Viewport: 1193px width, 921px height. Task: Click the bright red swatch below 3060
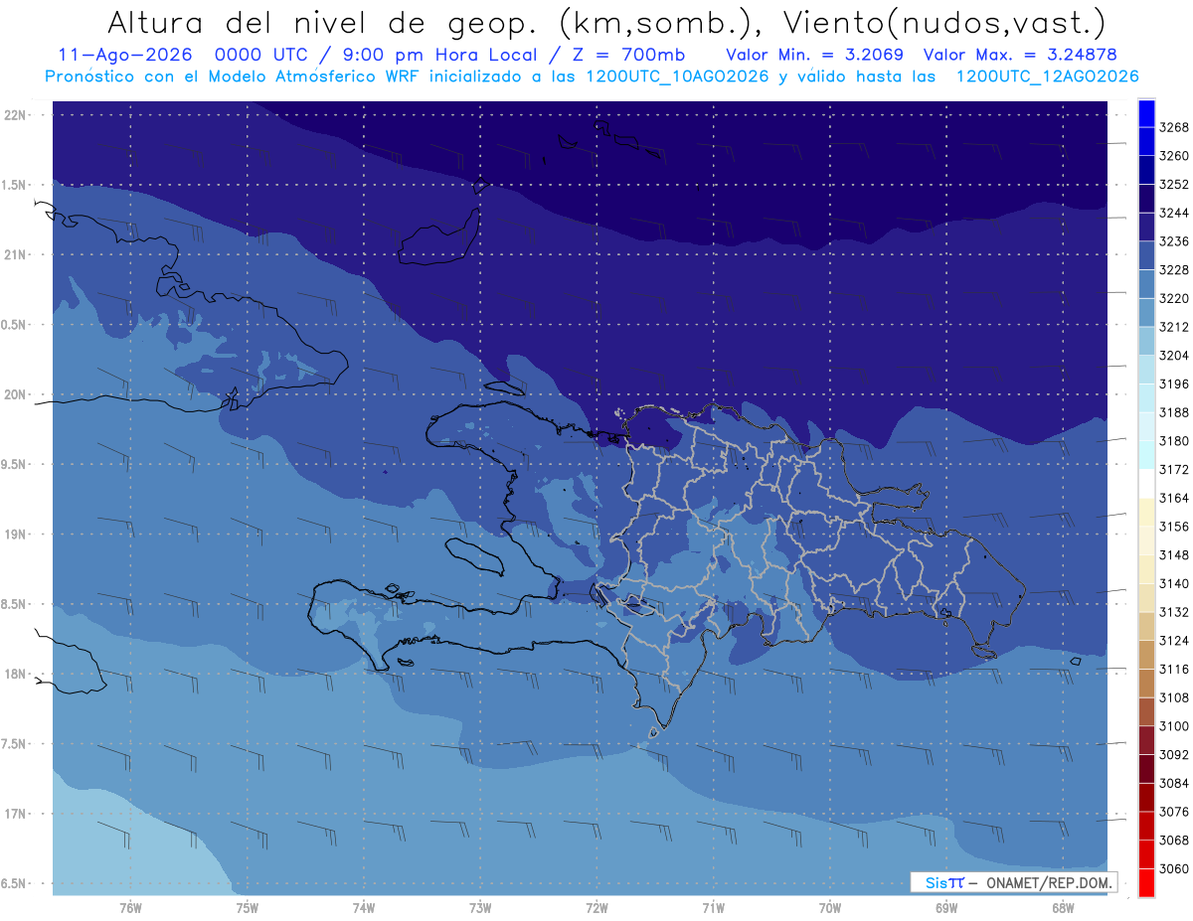click(x=1146, y=882)
